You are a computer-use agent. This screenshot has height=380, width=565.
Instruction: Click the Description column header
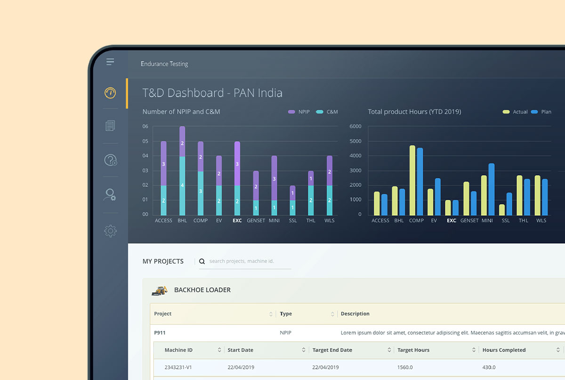click(x=355, y=314)
